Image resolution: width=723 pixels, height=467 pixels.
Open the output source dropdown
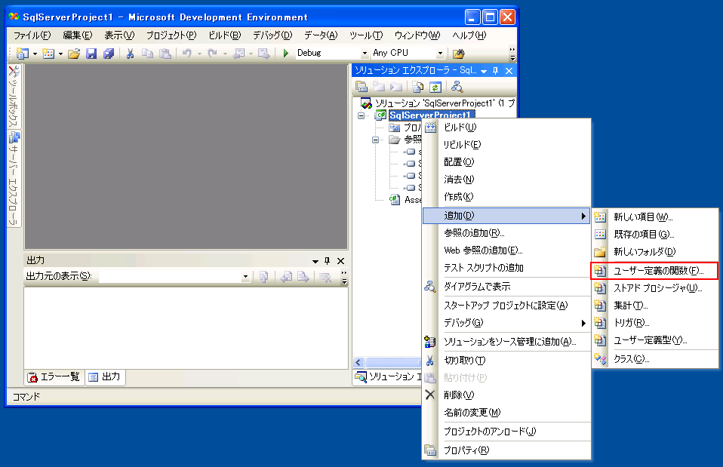tap(245, 277)
